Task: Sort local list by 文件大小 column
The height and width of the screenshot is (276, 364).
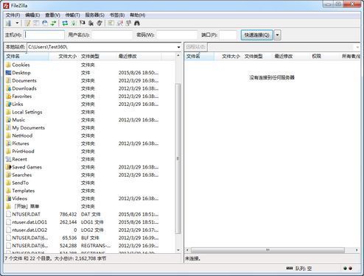Action: point(64,56)
